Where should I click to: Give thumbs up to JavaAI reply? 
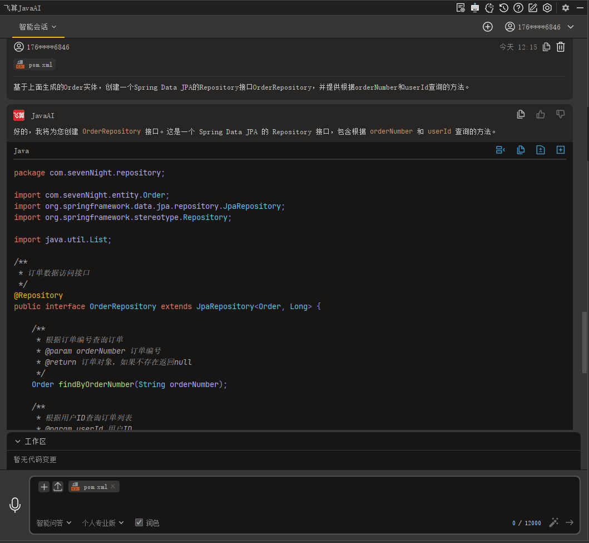coord(541,114)
